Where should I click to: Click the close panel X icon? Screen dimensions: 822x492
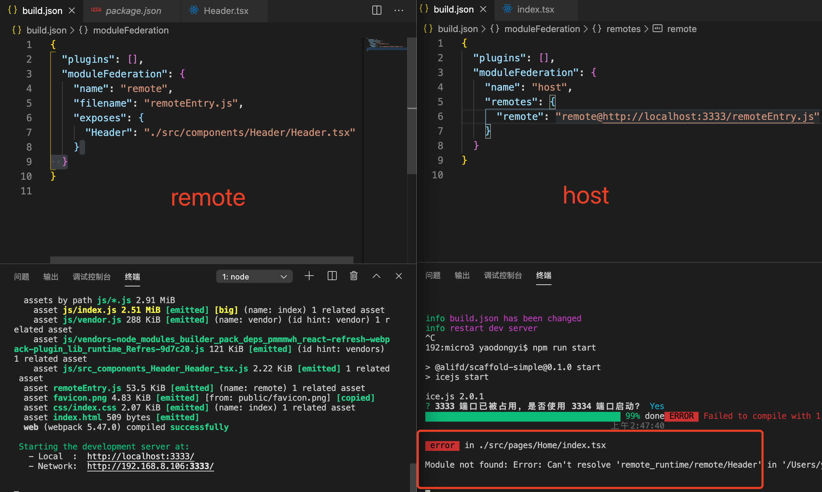point(398,276)
